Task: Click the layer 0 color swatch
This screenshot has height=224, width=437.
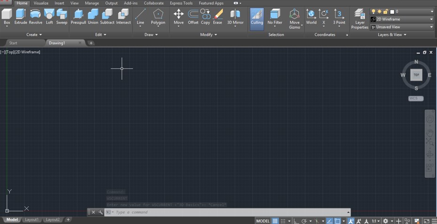Action: pos(392,12)
